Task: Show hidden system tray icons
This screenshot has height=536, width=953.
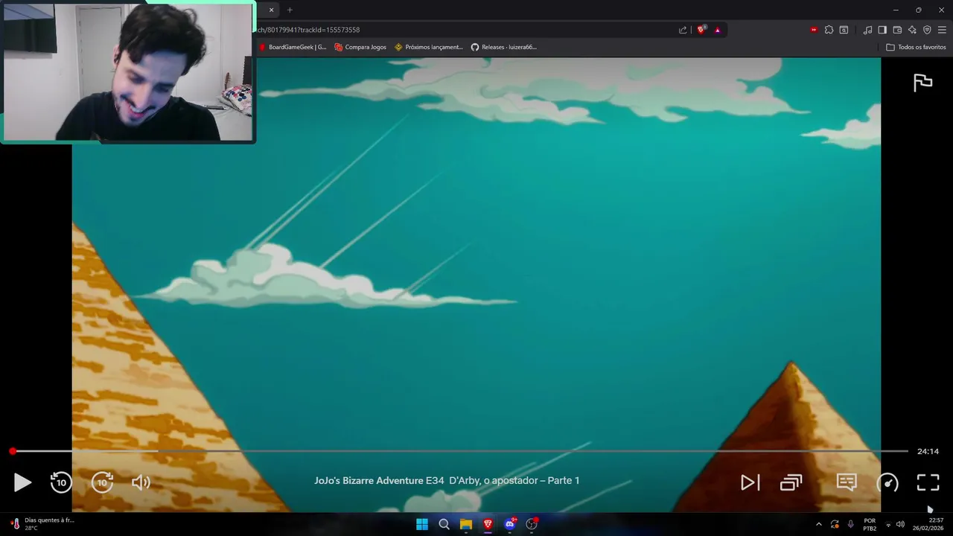Action: [819, 524]
